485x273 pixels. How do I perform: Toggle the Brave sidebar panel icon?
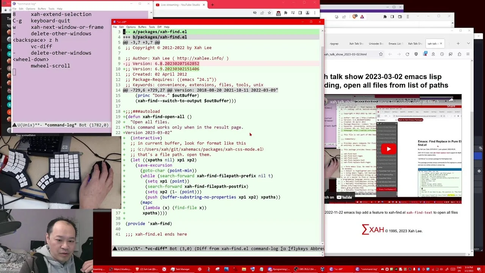pos(392,17)
